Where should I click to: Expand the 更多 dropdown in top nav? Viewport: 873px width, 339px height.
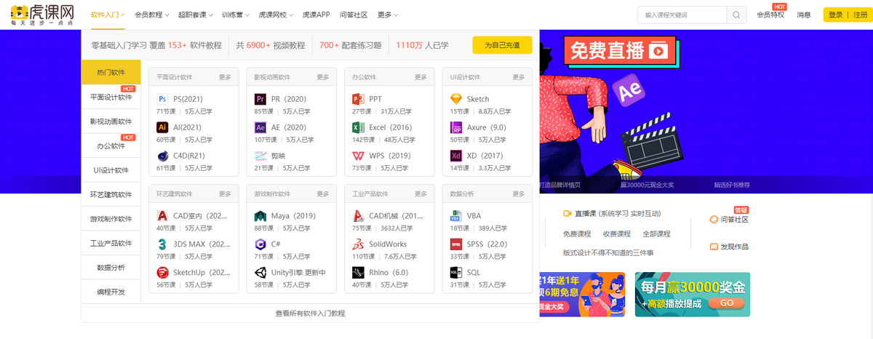388,15
